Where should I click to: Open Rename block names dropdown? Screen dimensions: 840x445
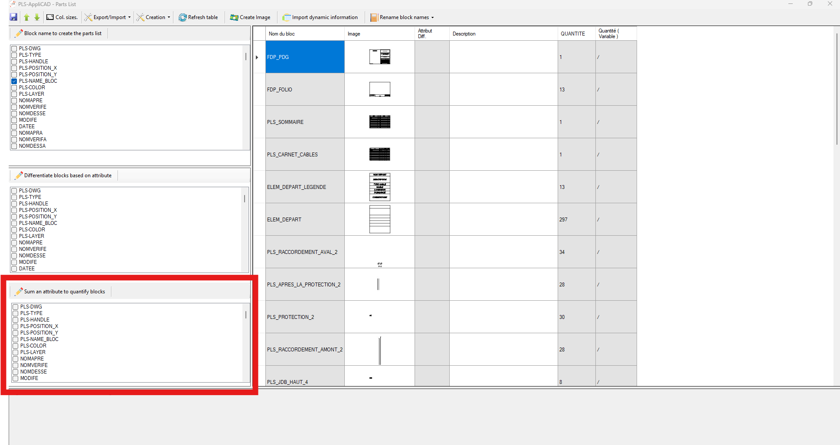click(x=432, y=17)
